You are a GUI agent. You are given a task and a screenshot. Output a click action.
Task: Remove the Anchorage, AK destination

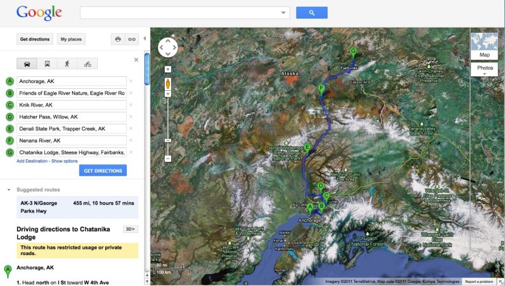131,81
